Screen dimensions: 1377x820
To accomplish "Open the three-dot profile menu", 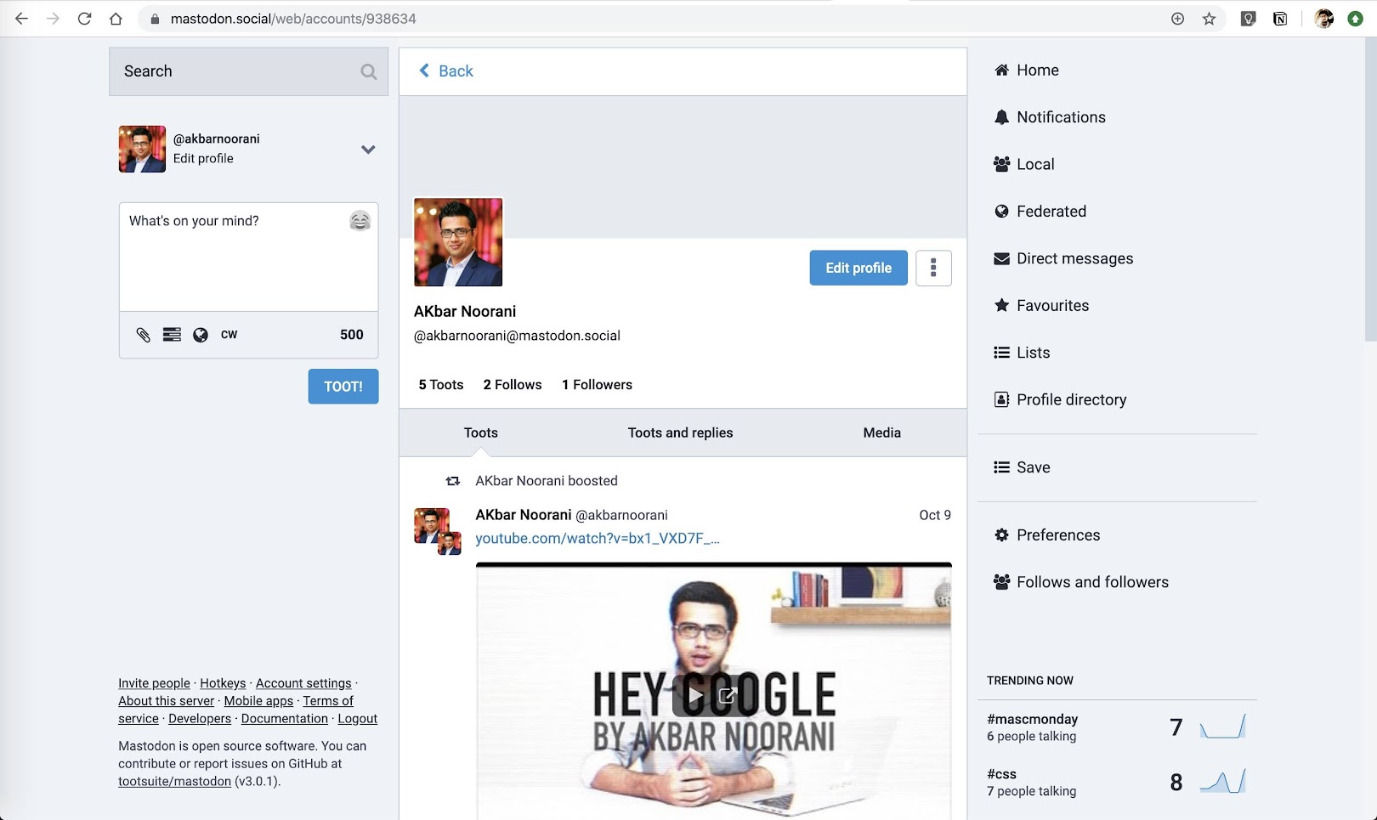I will pos(933,268).
